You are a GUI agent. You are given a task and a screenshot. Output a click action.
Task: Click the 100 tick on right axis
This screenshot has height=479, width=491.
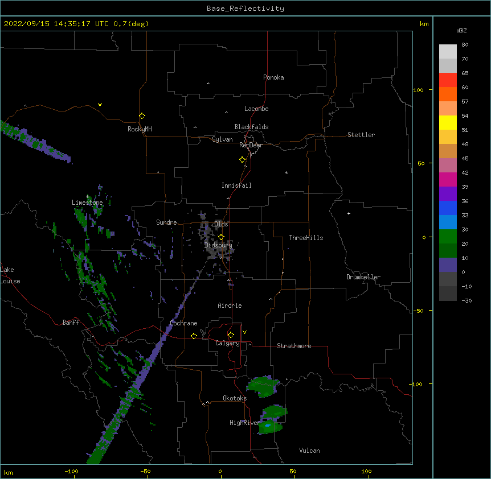(x=418, y=90)
